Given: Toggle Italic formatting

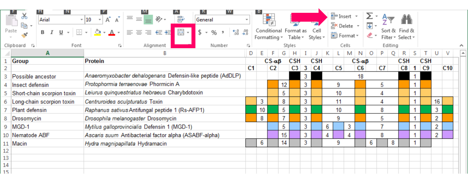Looking at the screenshot, I should pos(52,33).
